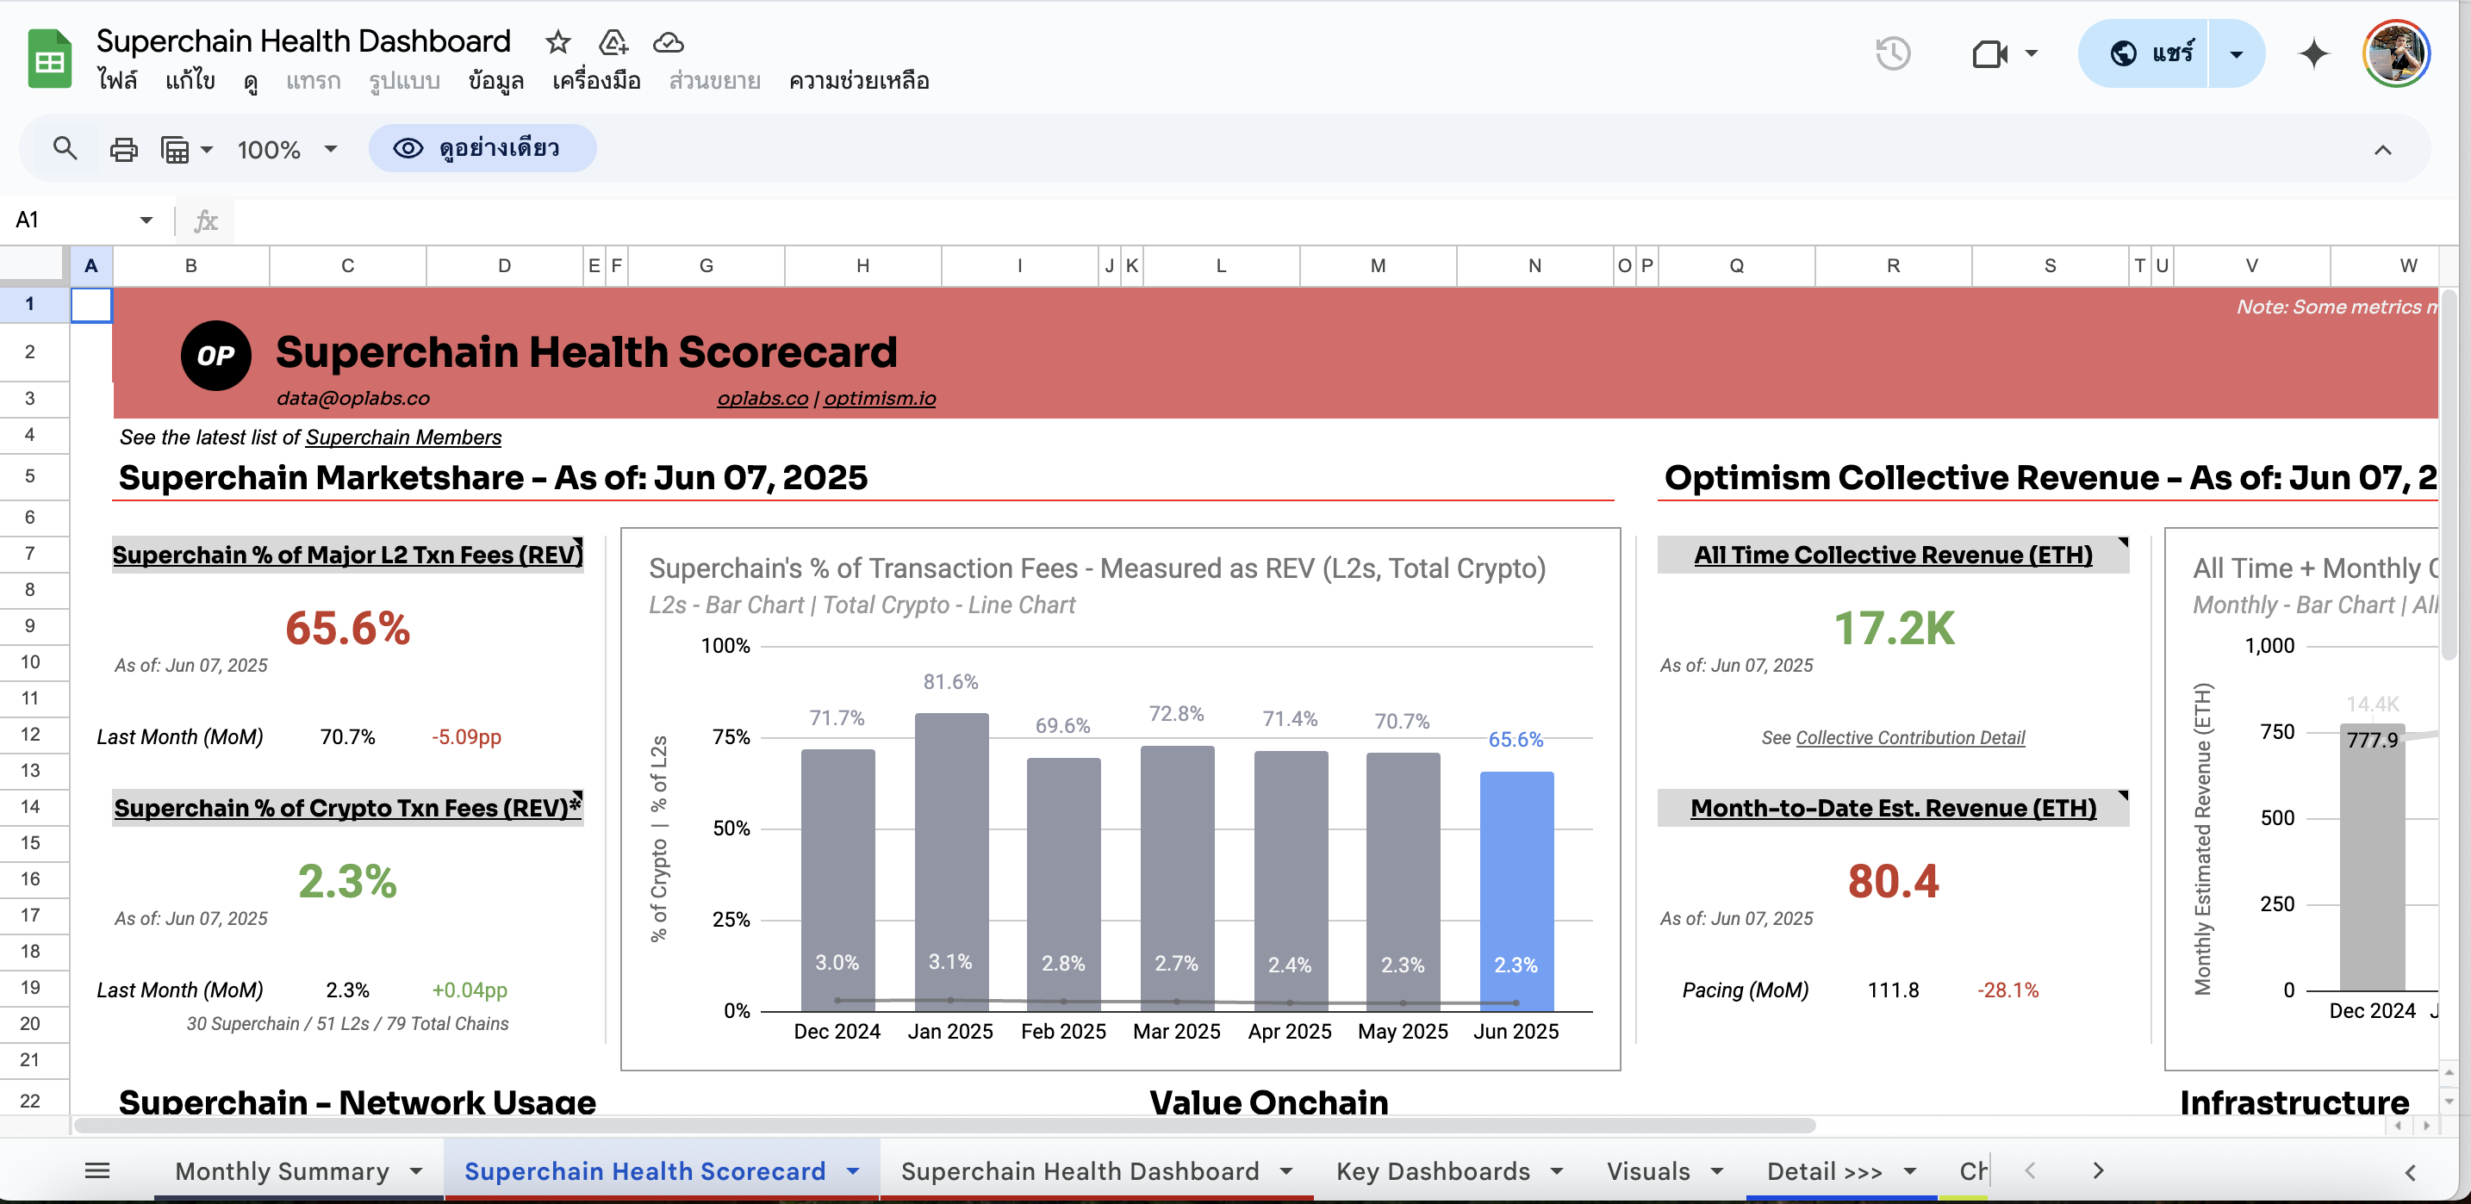Image resolution: width=2471 pixels, height=1204 pixels.
Task: Click the -28.1% pacing change value
Action: pos(2007,991)
